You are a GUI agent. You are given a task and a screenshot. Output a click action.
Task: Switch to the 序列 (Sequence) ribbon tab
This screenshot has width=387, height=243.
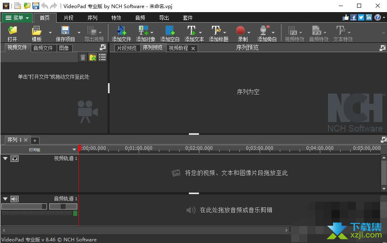pos(92,18)
